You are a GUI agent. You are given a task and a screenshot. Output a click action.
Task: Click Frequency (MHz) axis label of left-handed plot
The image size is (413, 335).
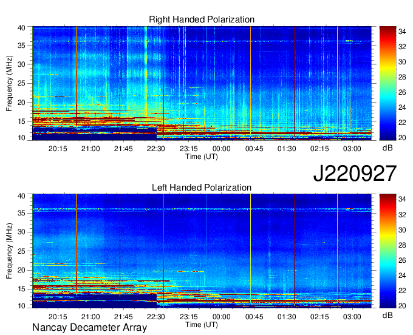click(x=9, y=251)
